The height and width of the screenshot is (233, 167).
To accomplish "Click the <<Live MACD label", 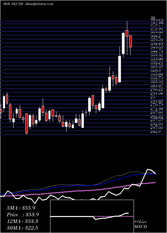I will pyautogui.click(x=141, y=224).
